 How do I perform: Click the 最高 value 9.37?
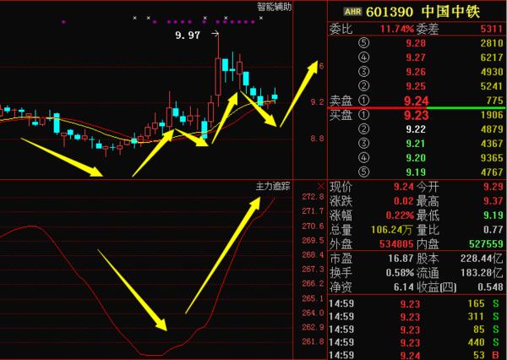(493, 201)
